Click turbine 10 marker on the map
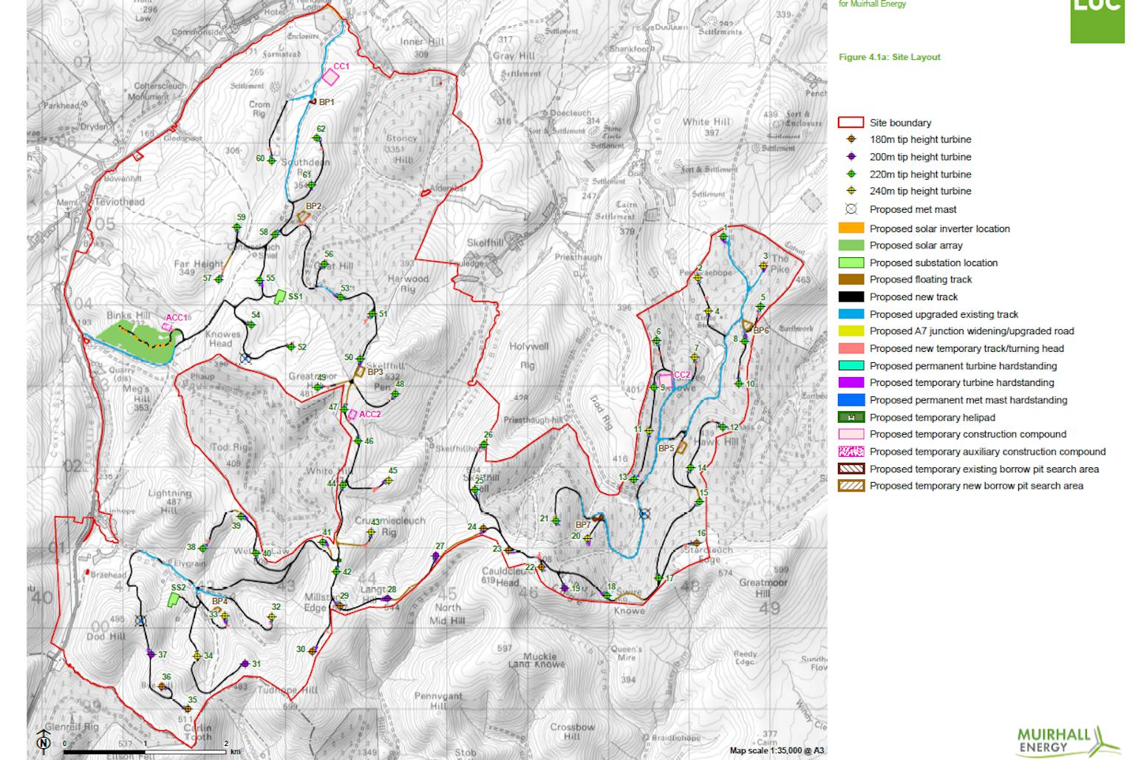Viewport: 1135px width, 760px height. tap(739, 384)
